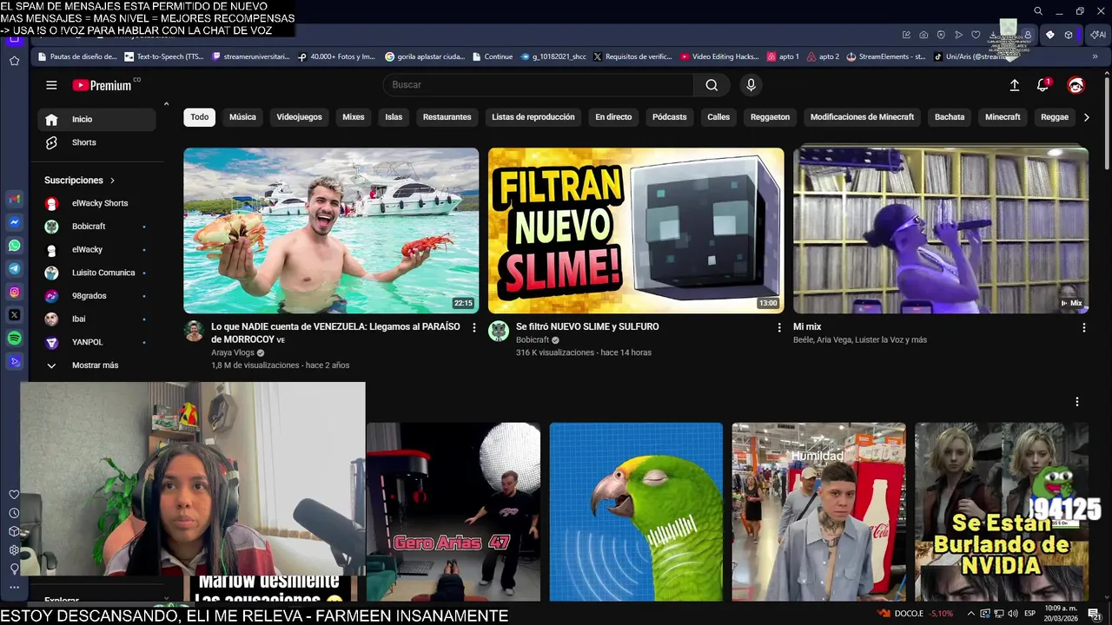The image size is (1112, 625).
Task: Open more options for Araya Vlogs video
Action: pyautogui.click(x=473, y=327)
